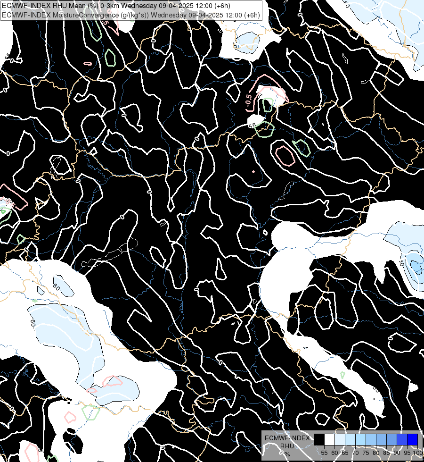Screen dimensions: 424x462
Task: Select the legend swatch between 90 and 95
Action: (x=402, y=440)
